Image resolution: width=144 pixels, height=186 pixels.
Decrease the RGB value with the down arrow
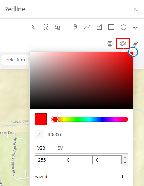(125, 163)
